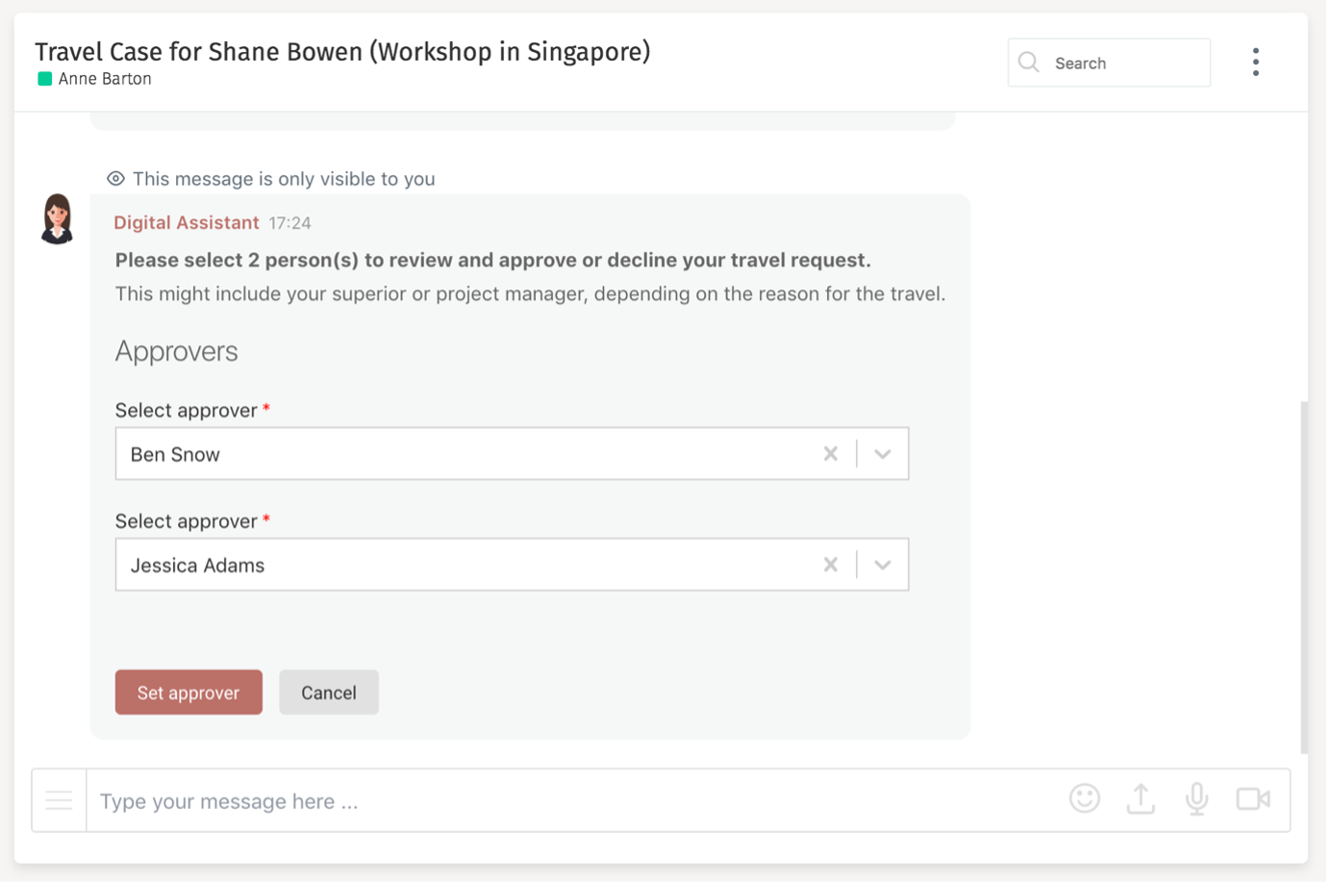Click the Digital Assistant sender name
This screenshot has height=884, width=1331.
[x=187, y=222]
